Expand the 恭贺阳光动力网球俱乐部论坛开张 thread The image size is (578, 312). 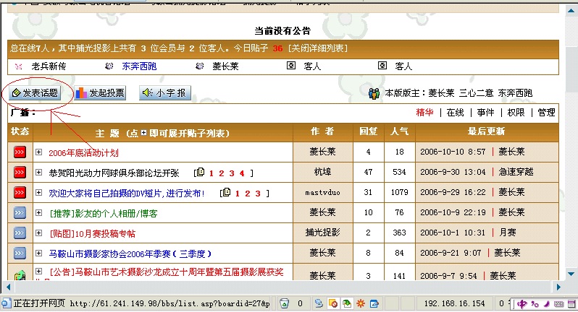click(39, 173)
